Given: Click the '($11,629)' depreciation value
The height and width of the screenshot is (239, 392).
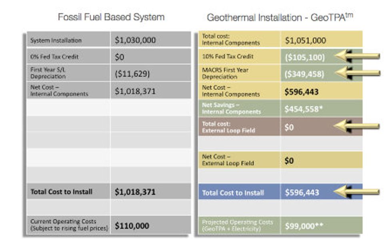Looking at the screenshot, I should pyautogui.click(x=132, y=74).
